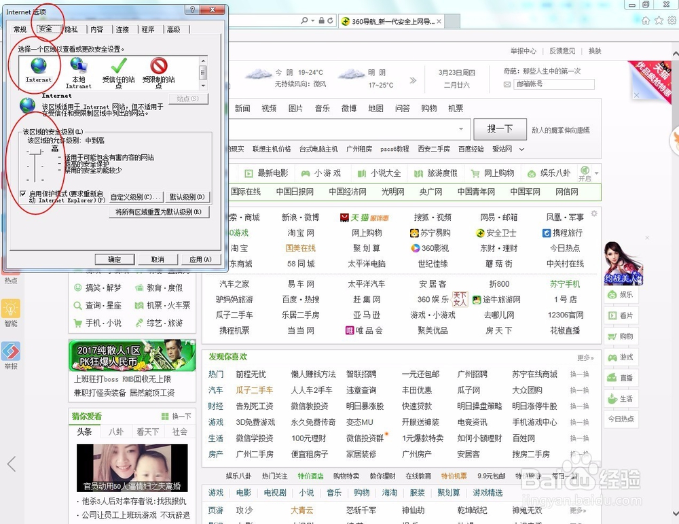Viewport: 679px width, 524px height.
Task: Open the 小游戏 gamepad category
Action: [306, 174]
